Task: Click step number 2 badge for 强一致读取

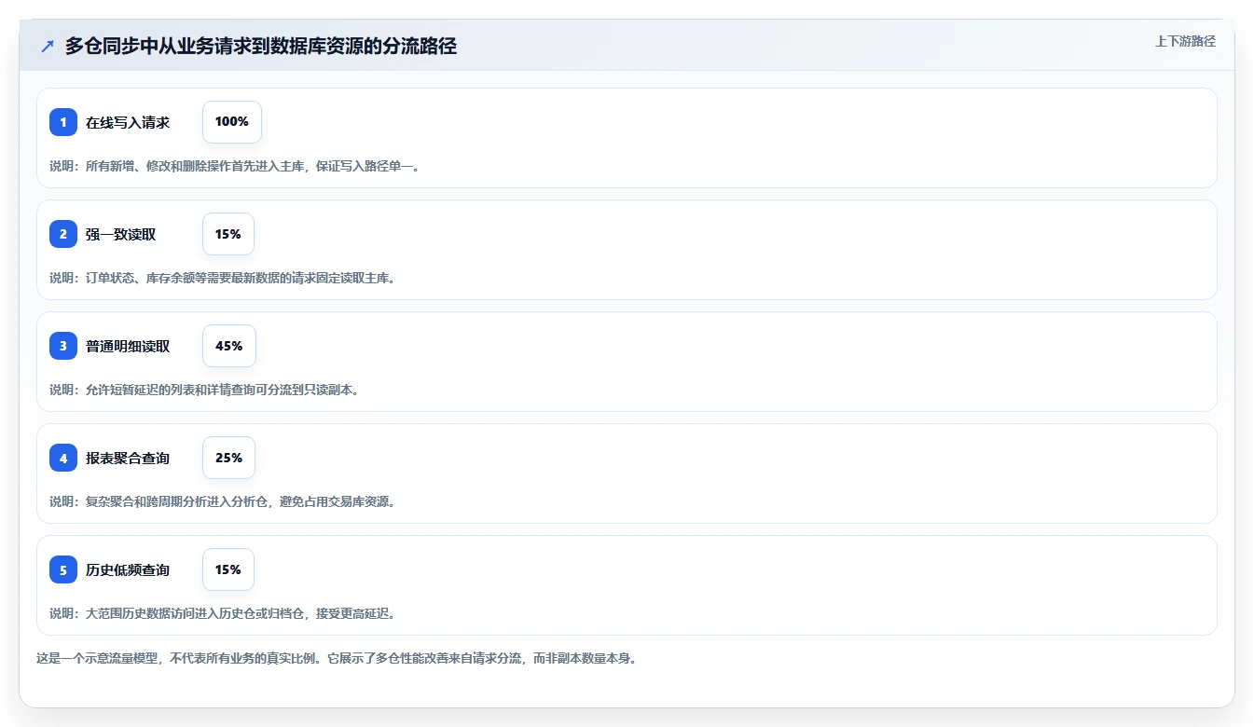Action: point(63,234)
